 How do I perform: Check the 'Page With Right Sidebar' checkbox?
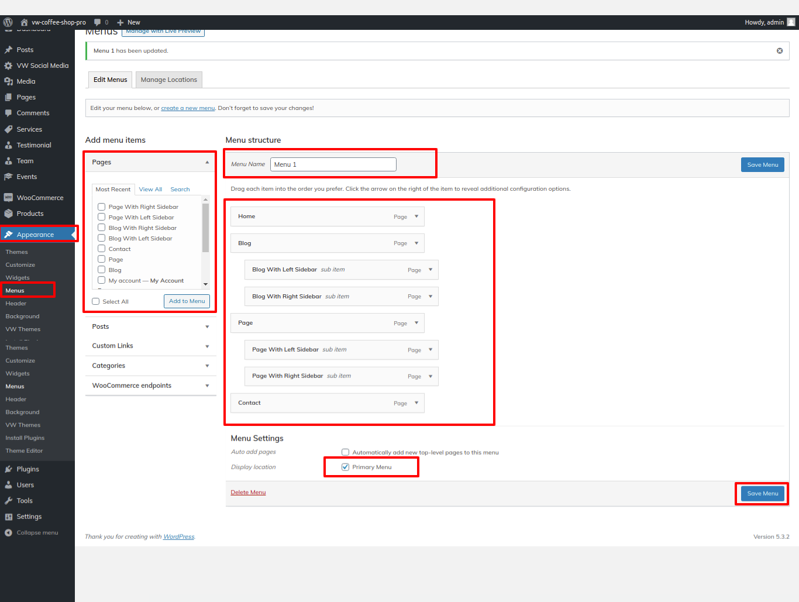click(102, 207)
